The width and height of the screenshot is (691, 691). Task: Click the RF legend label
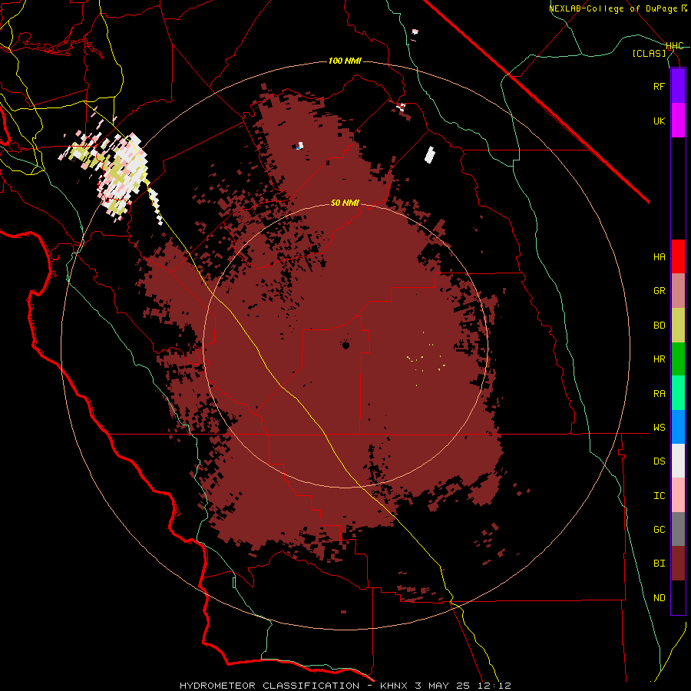click(x=659, y=86)
